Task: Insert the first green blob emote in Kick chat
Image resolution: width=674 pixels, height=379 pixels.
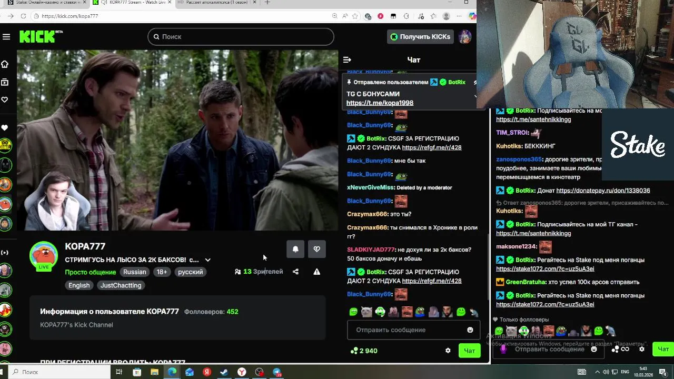Action: 353,312
